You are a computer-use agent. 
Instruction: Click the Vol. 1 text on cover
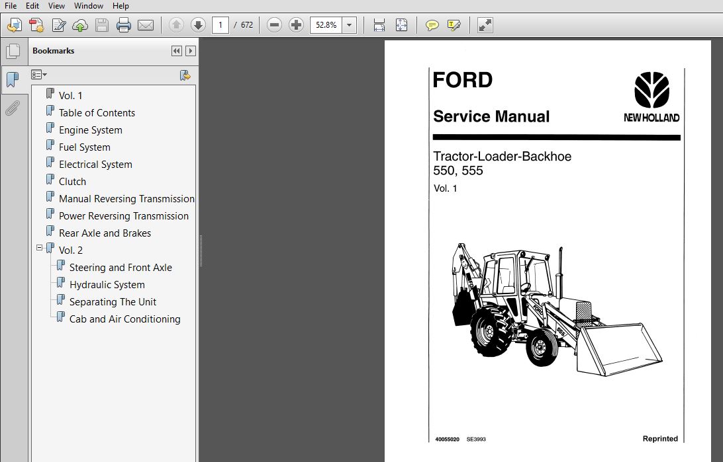(445, 188)
